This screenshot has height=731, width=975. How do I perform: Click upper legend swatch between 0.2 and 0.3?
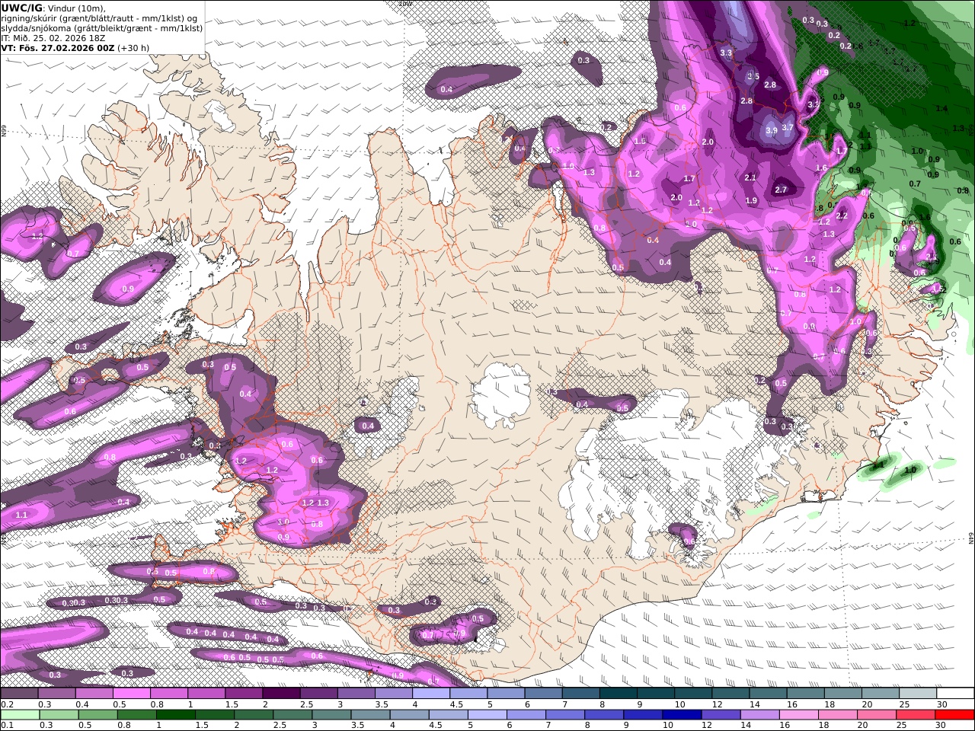[19, 694]
